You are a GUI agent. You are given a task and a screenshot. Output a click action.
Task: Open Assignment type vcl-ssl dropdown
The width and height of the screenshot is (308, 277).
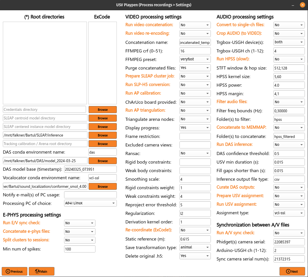289,213
